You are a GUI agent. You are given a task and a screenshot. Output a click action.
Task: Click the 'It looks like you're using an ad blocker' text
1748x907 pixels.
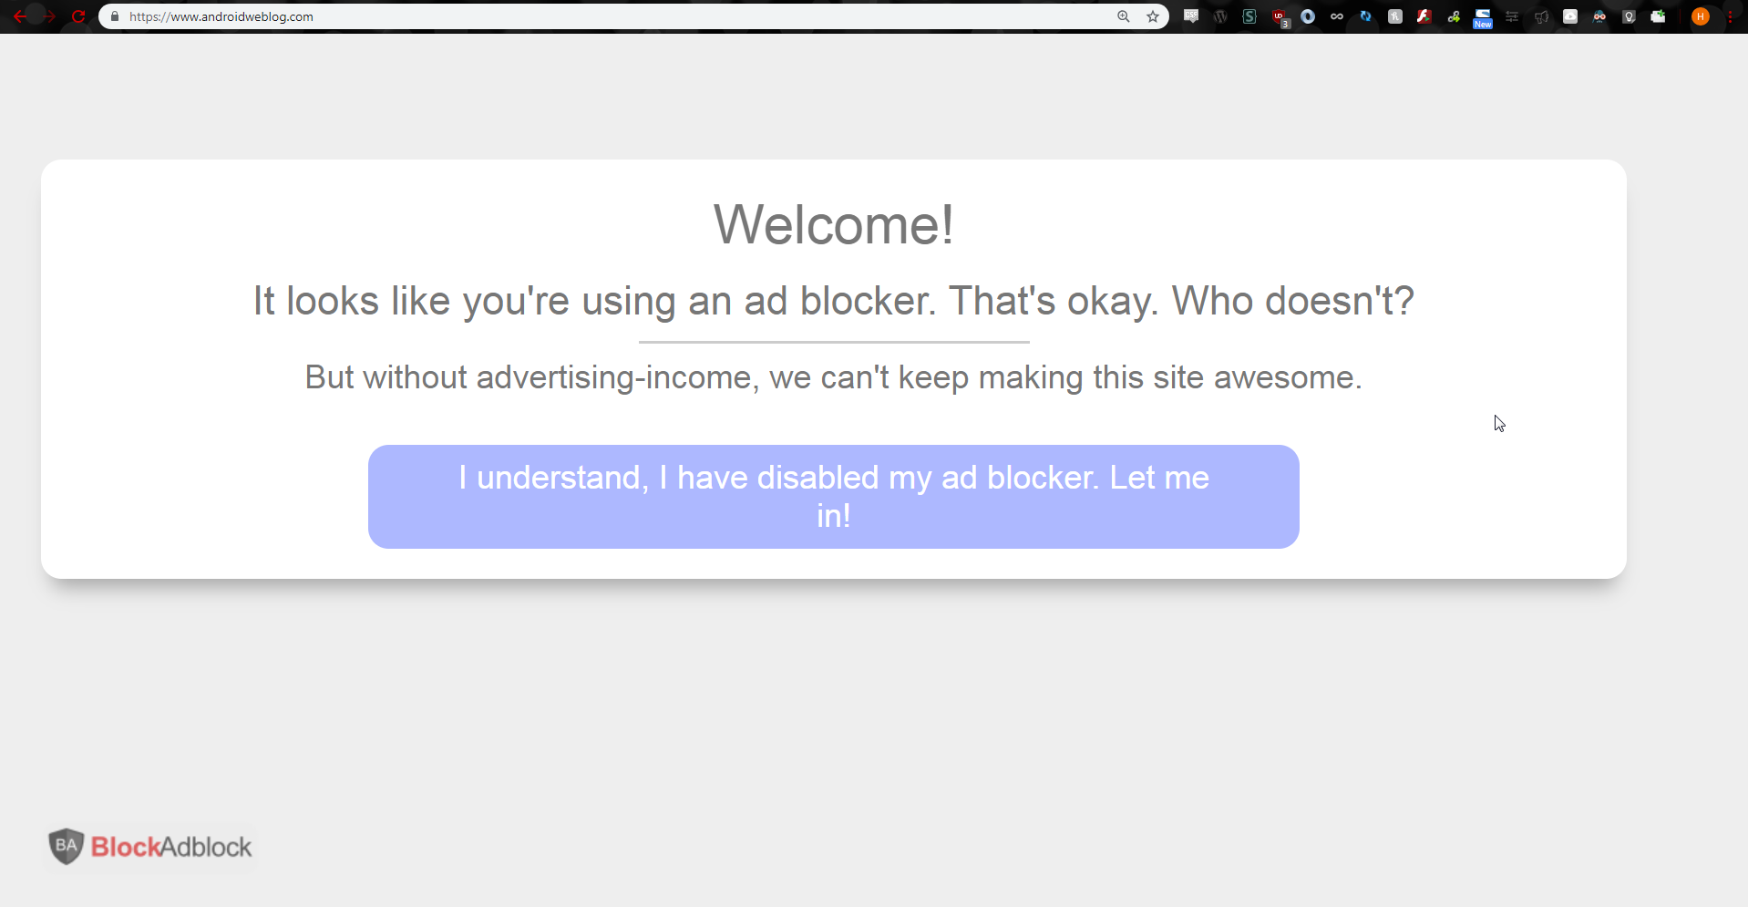[x=594, y=301]
